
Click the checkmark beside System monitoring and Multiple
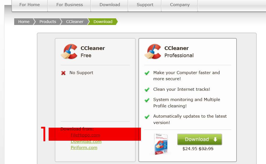click(147, 100)
